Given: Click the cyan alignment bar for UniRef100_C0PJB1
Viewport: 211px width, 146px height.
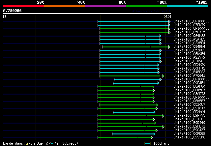Looking at the screenshot, I should pyautogui.click(x=136, y=83).
